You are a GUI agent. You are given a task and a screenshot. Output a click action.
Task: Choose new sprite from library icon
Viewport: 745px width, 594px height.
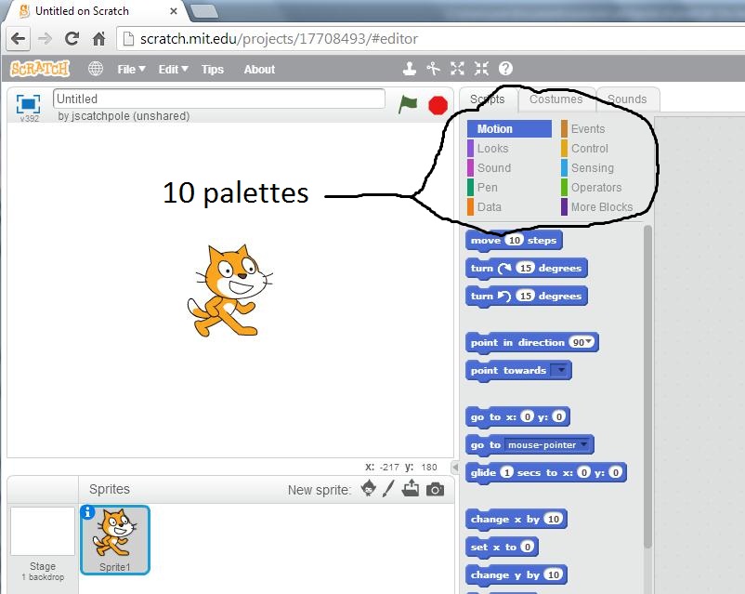(368, 488)
